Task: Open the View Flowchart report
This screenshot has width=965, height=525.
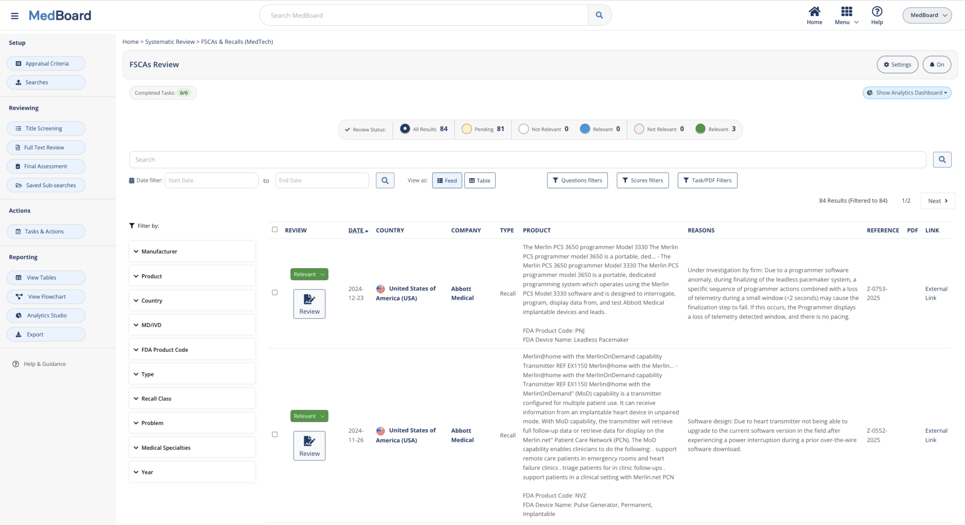Action: pos(46,296)
